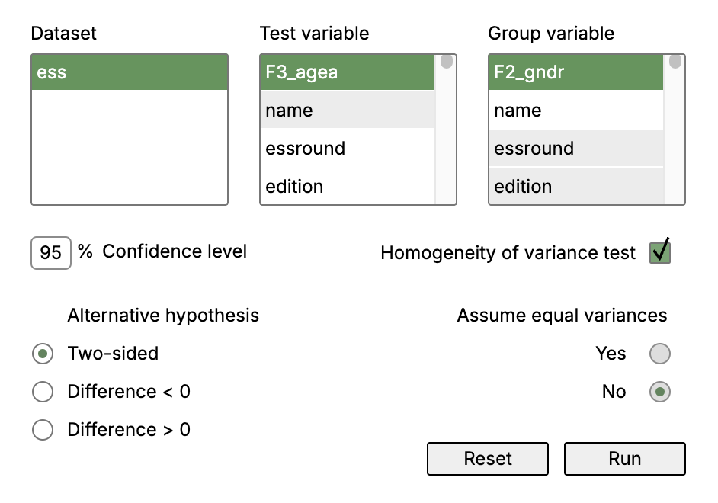718x503 pixels.
Task: Click the Reset button
Action: point(488,458)
